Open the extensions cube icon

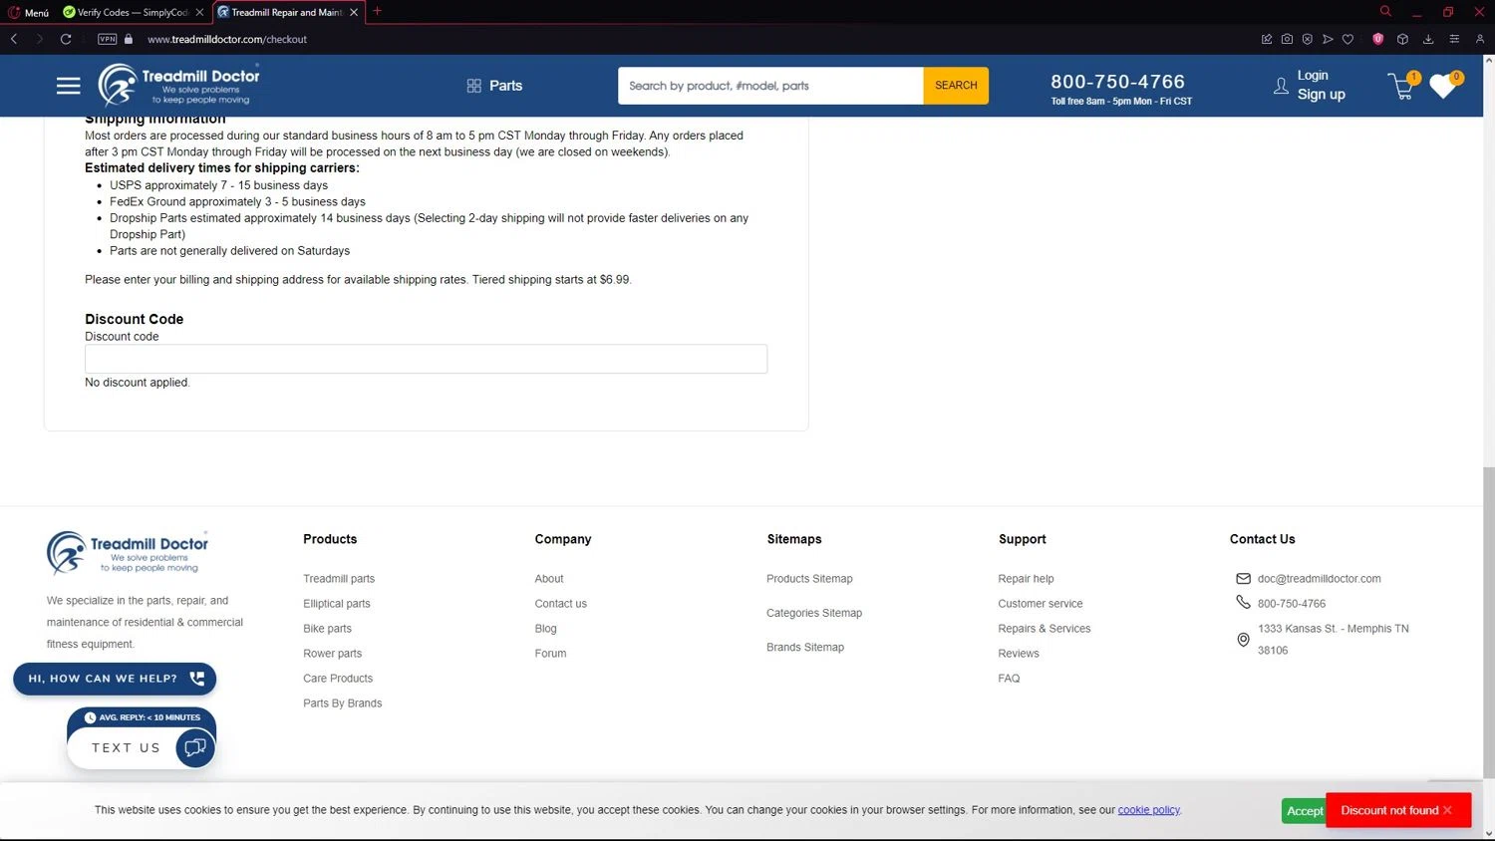(x=1402, y=39)
